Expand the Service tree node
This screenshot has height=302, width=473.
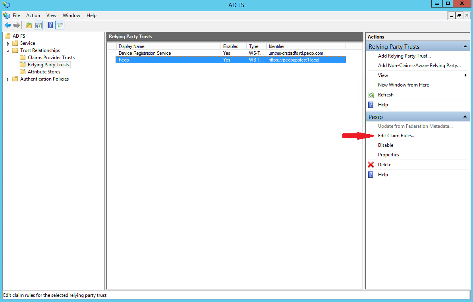8,44
